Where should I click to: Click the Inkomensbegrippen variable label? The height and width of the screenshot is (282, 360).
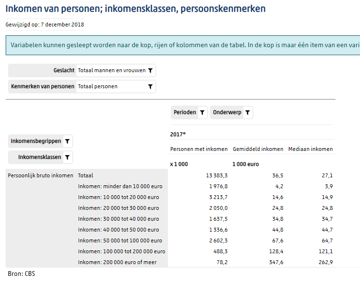click(x=36, y=141)
